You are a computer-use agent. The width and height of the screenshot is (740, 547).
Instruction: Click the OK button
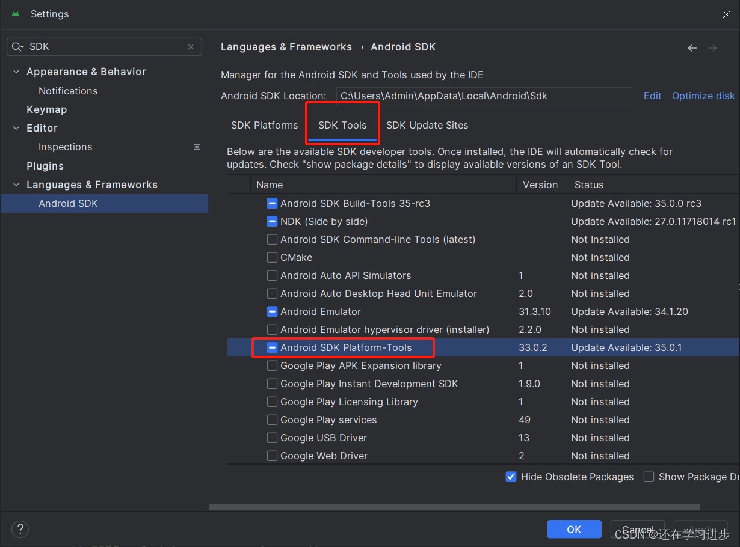tap(574, 529)
